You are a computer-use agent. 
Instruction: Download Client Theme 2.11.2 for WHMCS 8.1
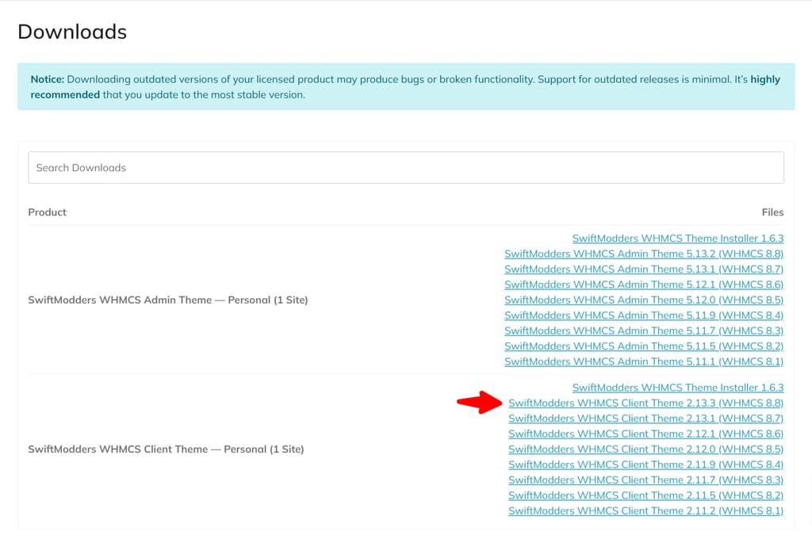[x=645, y=511]
